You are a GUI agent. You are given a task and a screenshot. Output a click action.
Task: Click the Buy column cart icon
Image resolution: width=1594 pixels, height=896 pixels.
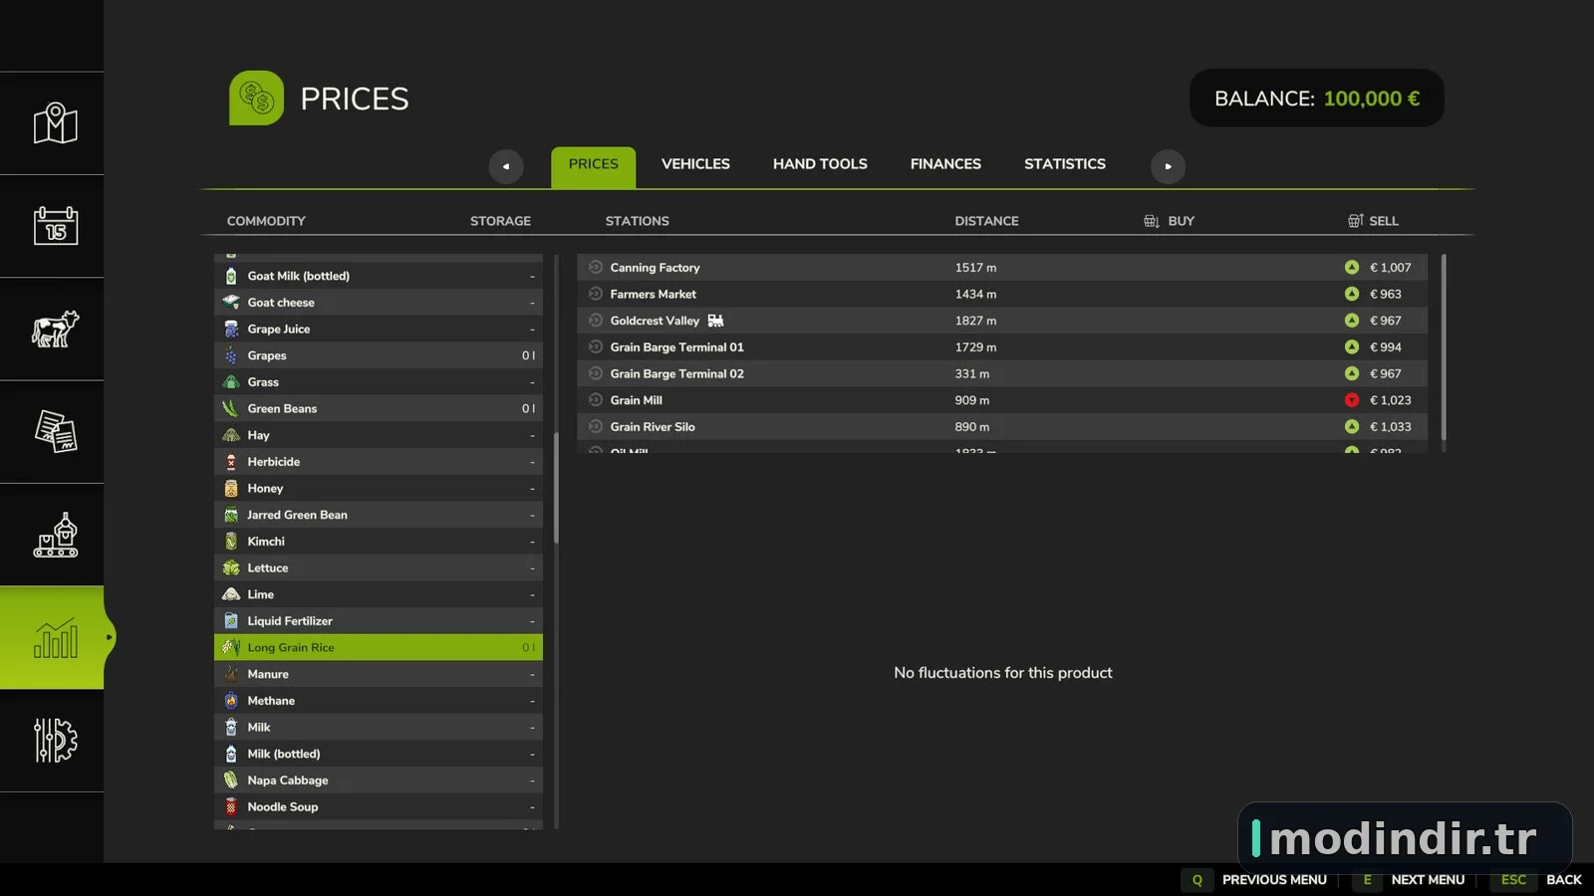pyautogui.click(x=1152, y=221)
